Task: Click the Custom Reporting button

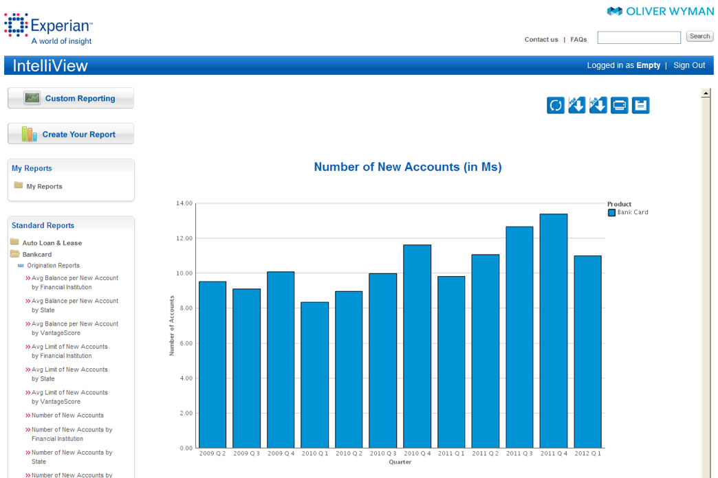Action: tap(71, 98)
